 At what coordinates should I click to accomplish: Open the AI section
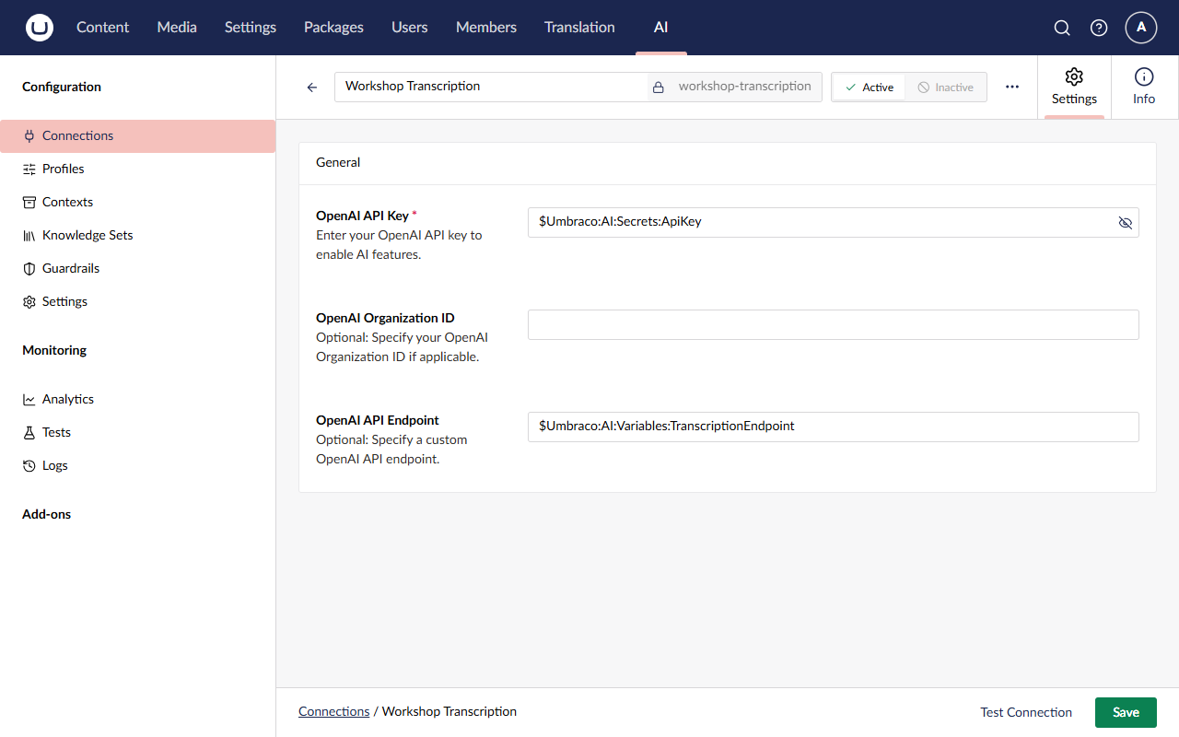660,28
